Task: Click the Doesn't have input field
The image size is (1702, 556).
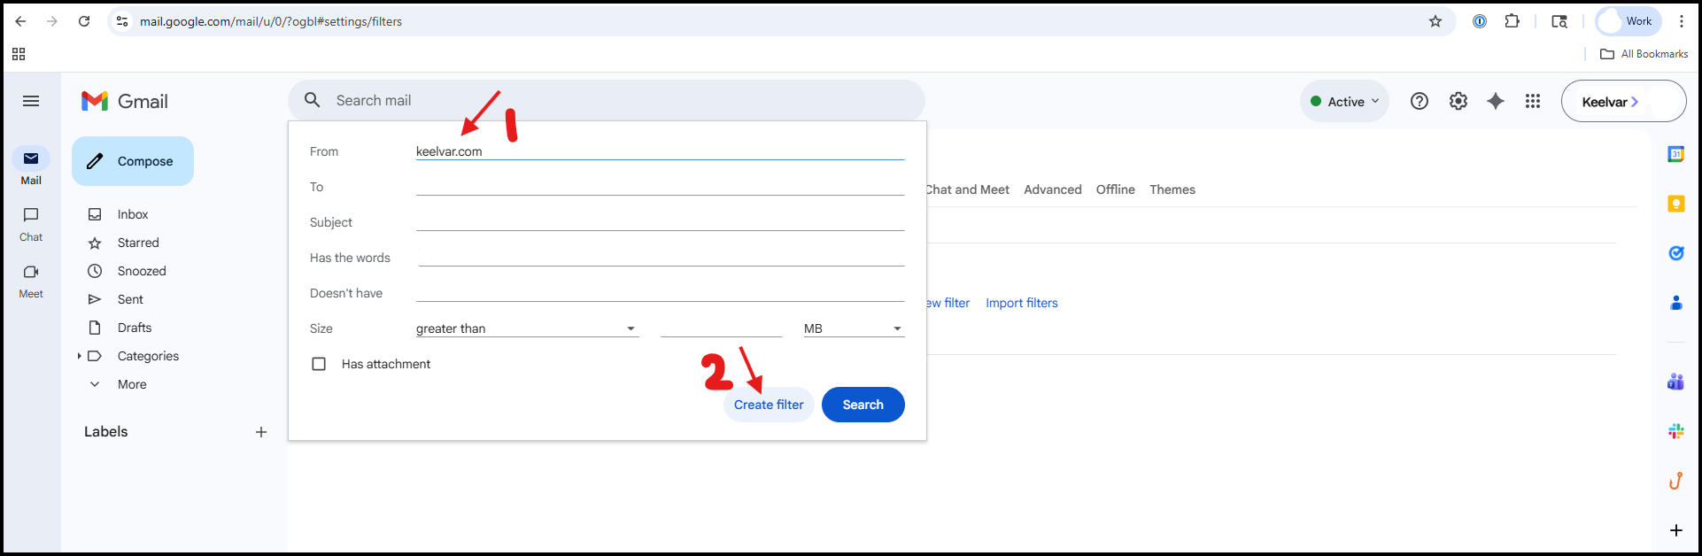Action: (660, 293)
